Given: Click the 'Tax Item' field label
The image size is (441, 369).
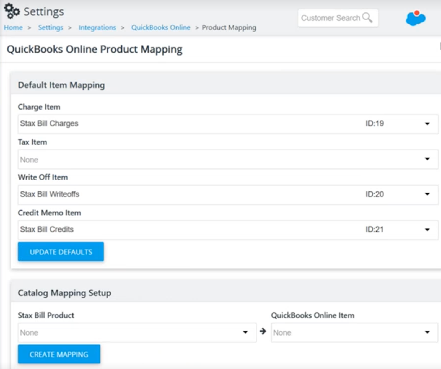Looking at the screenshot, I should click(32, 142).
